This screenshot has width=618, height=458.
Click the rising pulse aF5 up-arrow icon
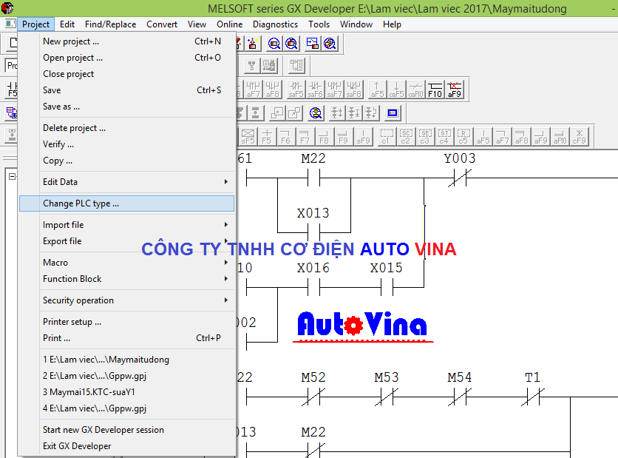click(377, 90)
